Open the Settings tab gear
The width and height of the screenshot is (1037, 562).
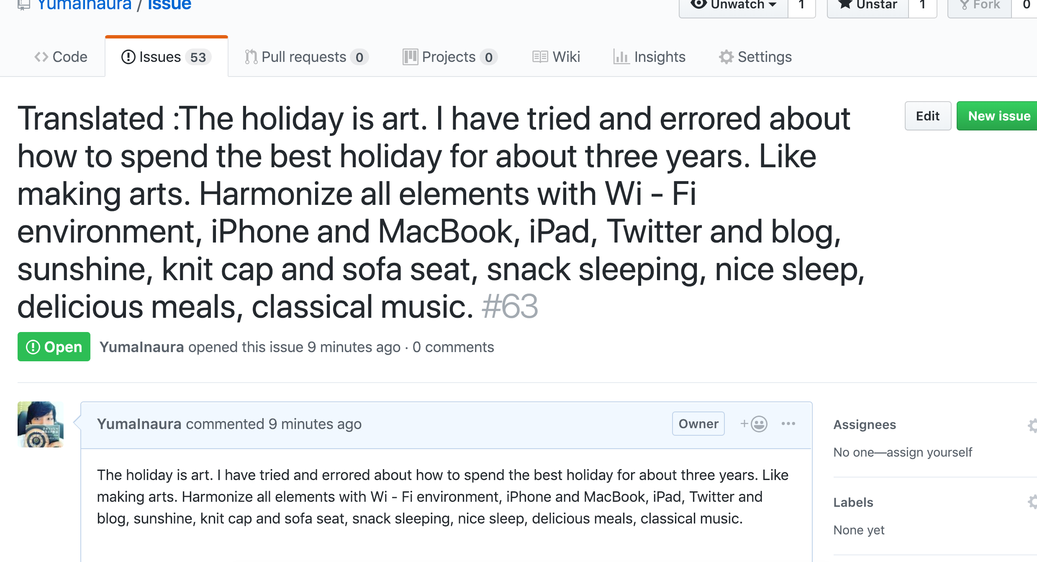click(726, 57)
